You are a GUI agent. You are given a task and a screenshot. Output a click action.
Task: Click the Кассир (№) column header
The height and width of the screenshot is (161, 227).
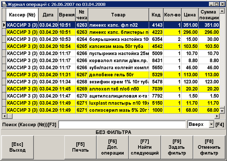tap(22, 15)
